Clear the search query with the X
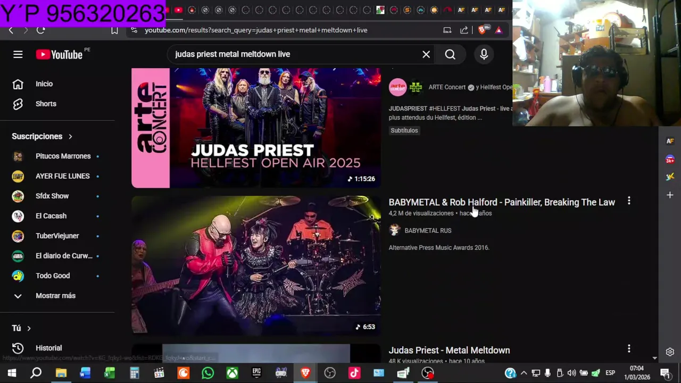 click(426, 54)
